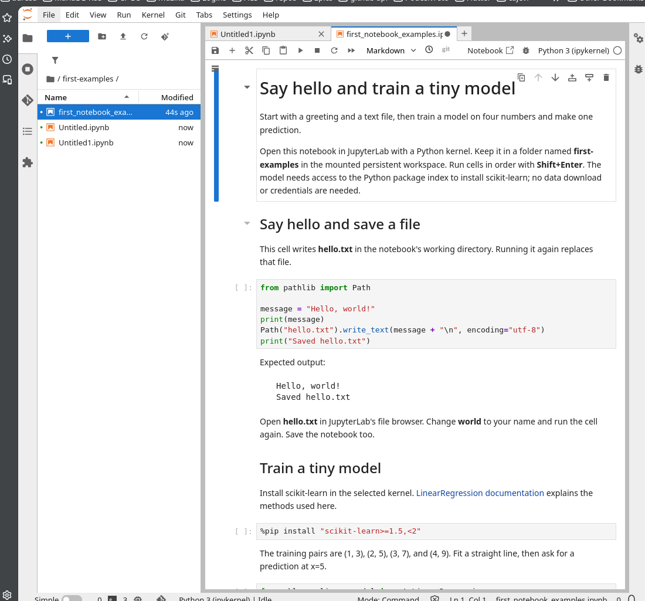Screen dimensions: 645x601
Task: Sort files by Name column header
Action: click(x=88, y=97)
